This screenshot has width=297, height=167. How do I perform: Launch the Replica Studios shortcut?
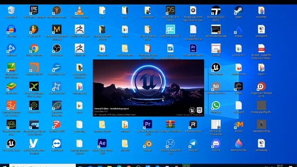click(x=193, y=124)
